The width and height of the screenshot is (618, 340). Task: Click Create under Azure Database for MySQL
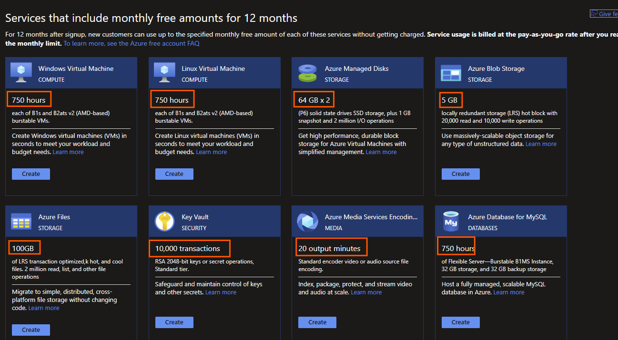[x=461, y=322]
